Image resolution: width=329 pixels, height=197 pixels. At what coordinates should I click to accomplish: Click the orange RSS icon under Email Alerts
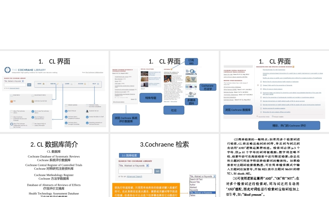[12, 101]
